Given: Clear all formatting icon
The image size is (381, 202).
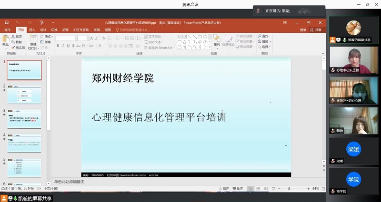Looking at the screenshot, I should click(x=104, y=38).
